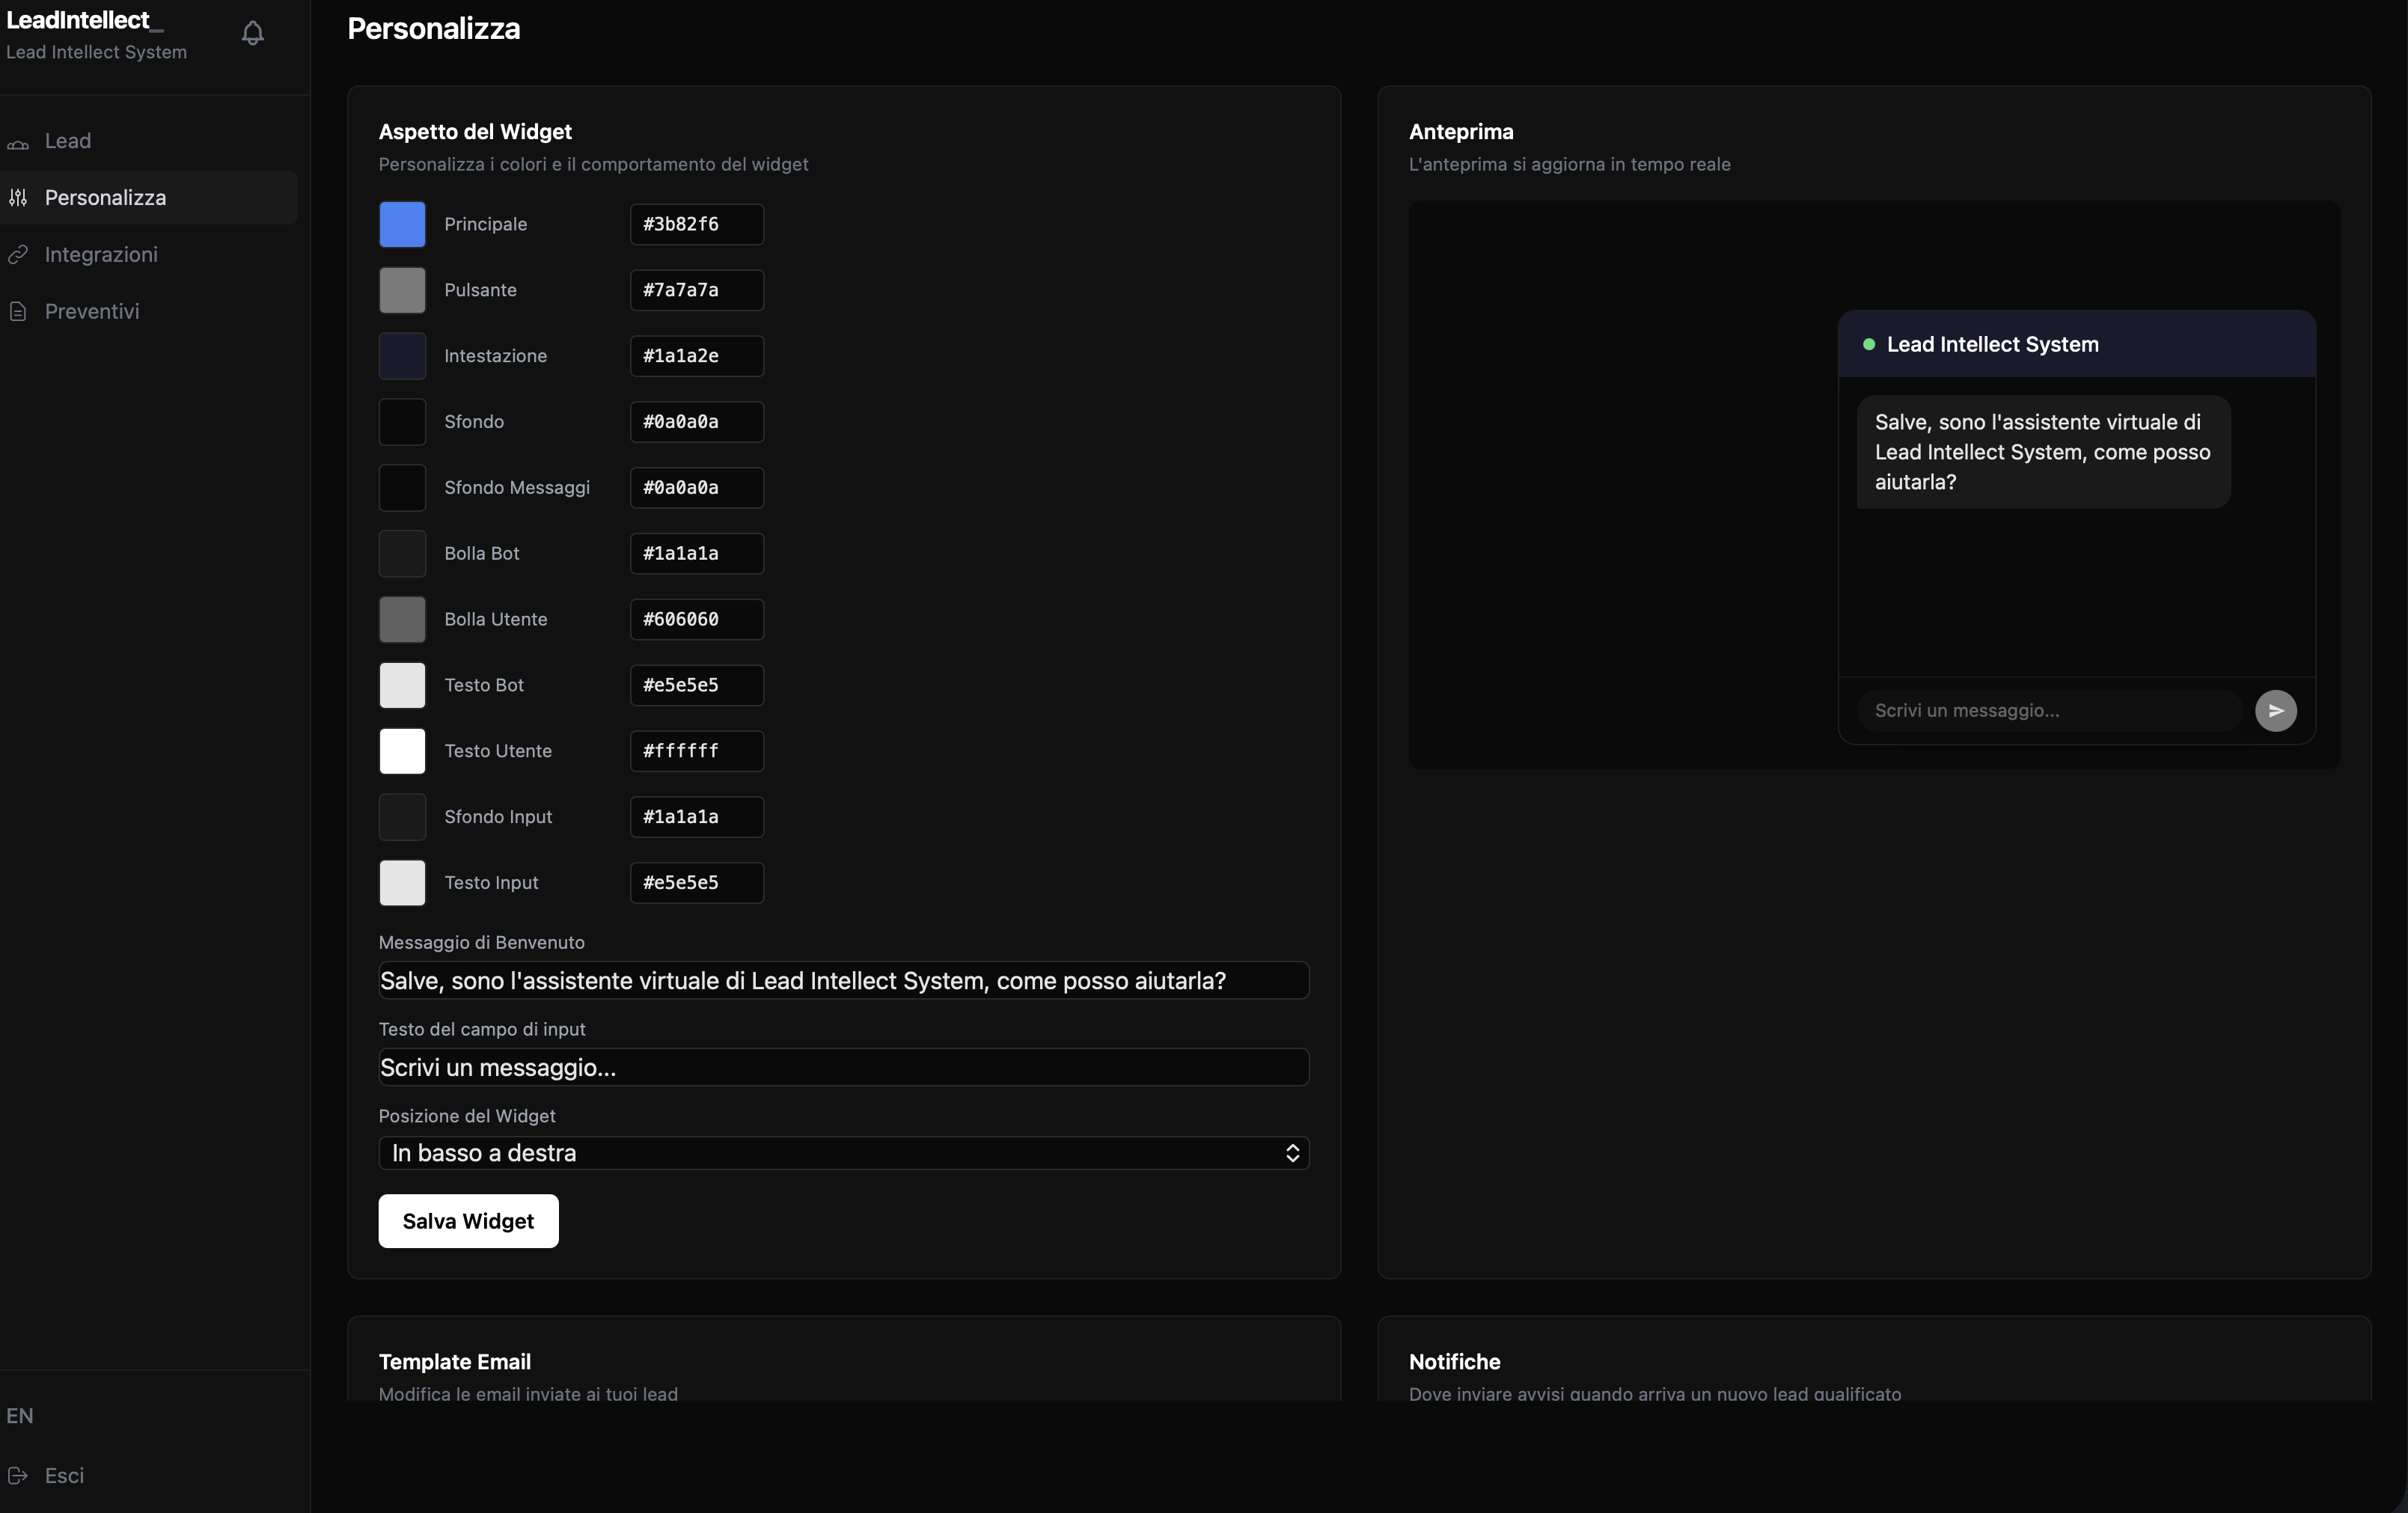Edit the Sfondo Messaggi hex code field
Screen dimensions: 2408x1513
696,488
